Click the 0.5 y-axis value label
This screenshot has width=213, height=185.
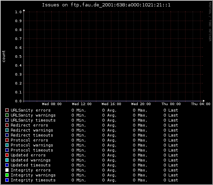[18, 56]
